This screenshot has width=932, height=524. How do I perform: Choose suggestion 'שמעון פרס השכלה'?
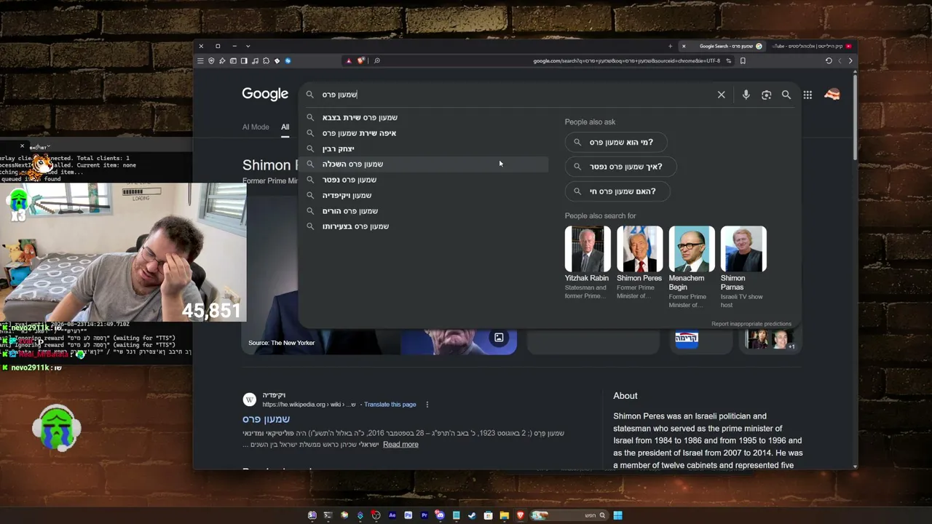424,164
